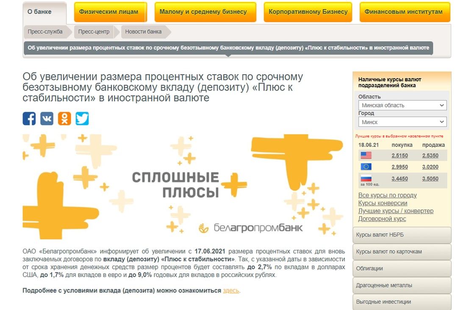Open Все курсы по городу link
Screen dimensions: 466x310
coord(387,195)
